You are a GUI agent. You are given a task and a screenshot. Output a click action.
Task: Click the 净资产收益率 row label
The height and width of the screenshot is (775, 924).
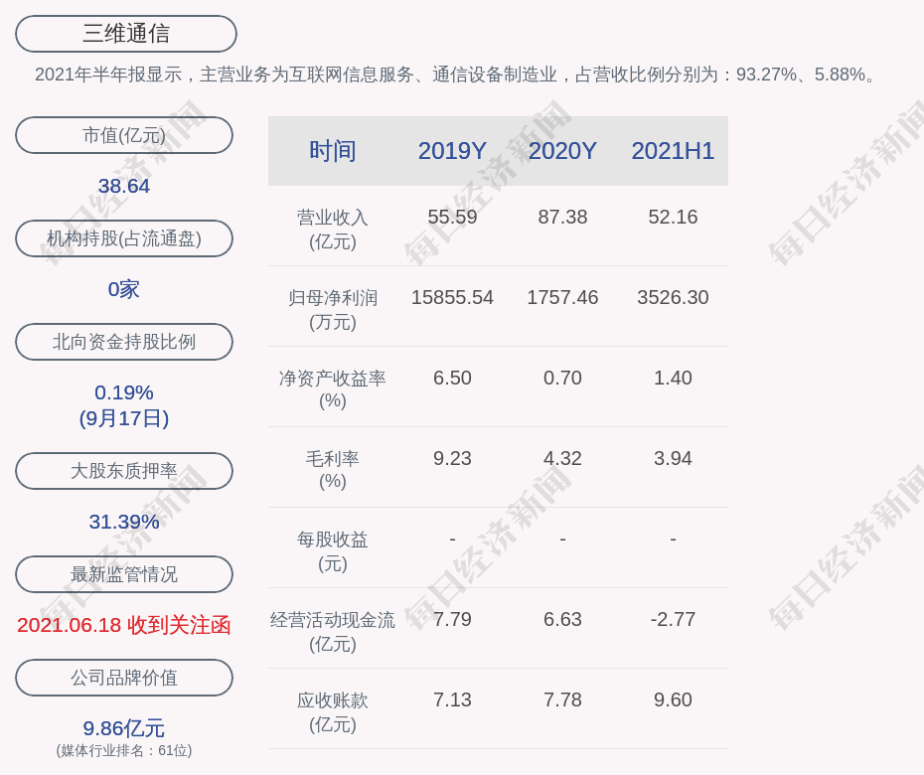333,389
